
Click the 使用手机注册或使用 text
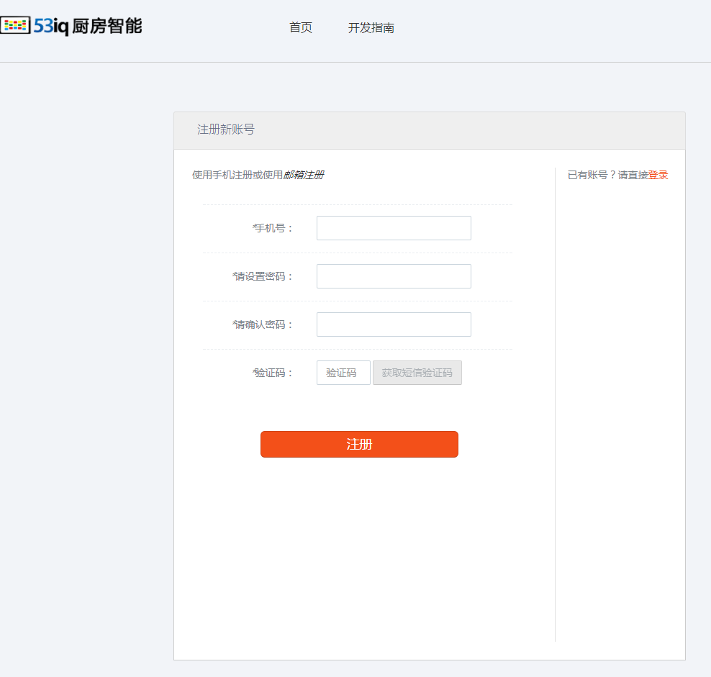tap(237, 175)
